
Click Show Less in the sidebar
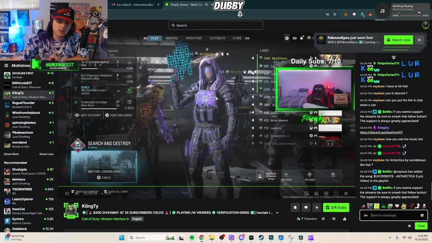point(46,154)
